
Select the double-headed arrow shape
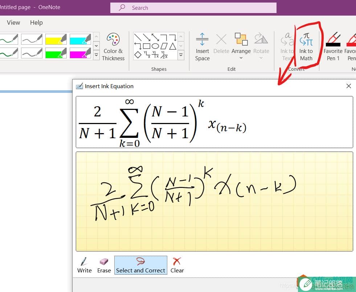(155, 37)
